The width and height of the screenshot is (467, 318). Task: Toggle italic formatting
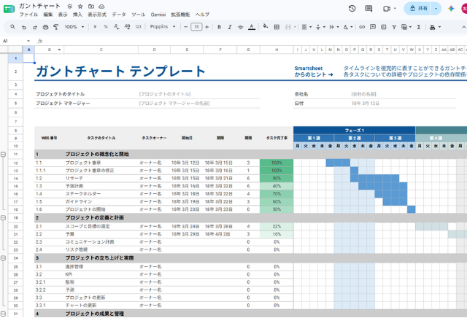click(230, 27)
